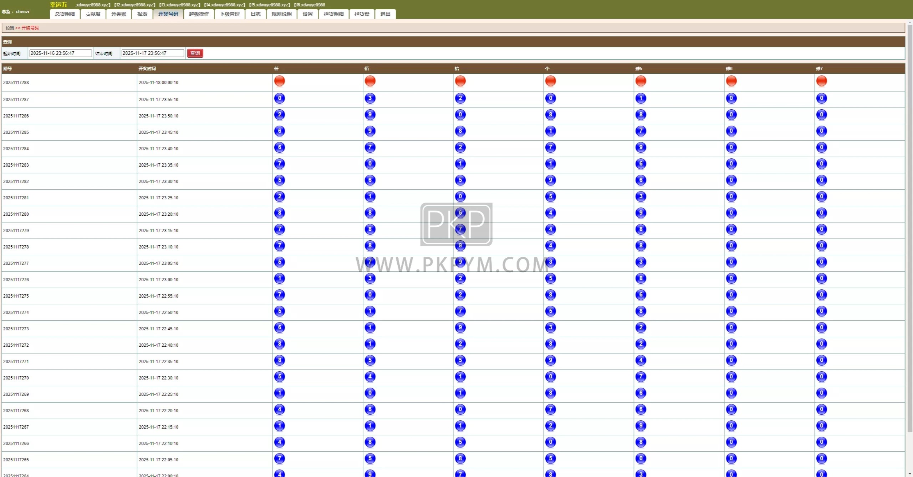
Task: Open the 分类账 tab
Action: [119, 14]
